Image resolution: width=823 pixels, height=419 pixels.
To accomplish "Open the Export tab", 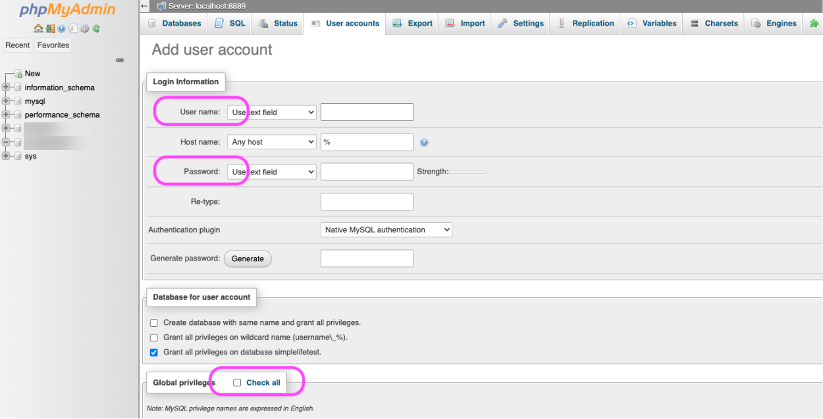I will 413,24.
